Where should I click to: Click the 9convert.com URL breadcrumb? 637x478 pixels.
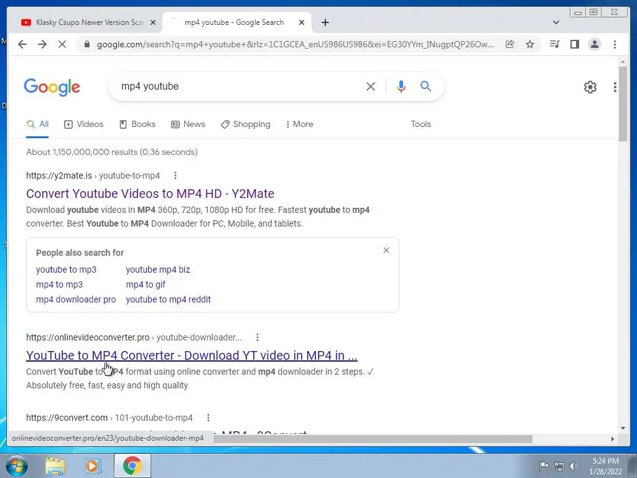[109, 418]
